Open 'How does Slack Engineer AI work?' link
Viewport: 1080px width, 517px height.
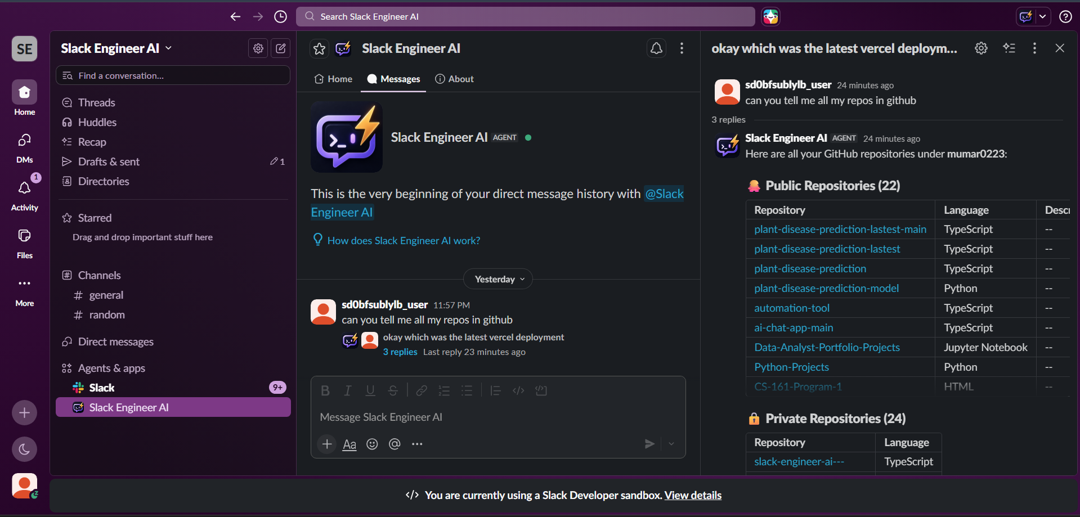pos(404,241)
